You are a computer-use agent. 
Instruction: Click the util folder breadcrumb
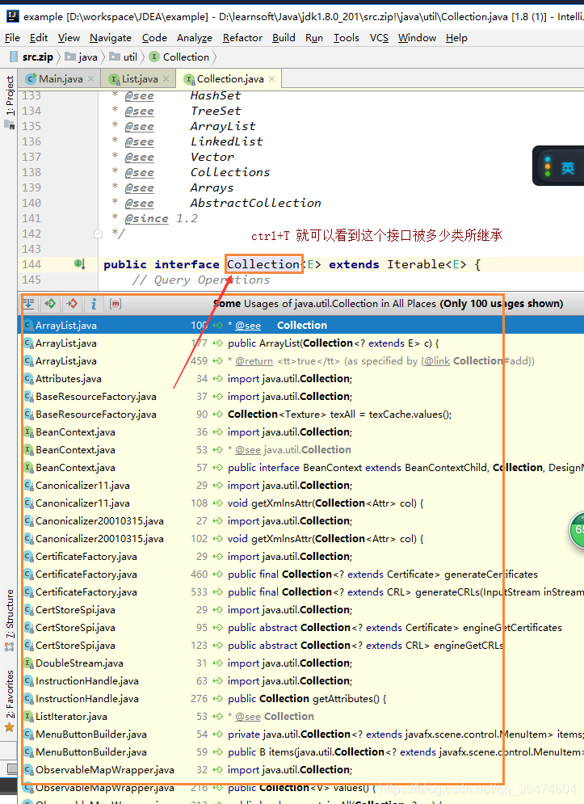point(124,57)
